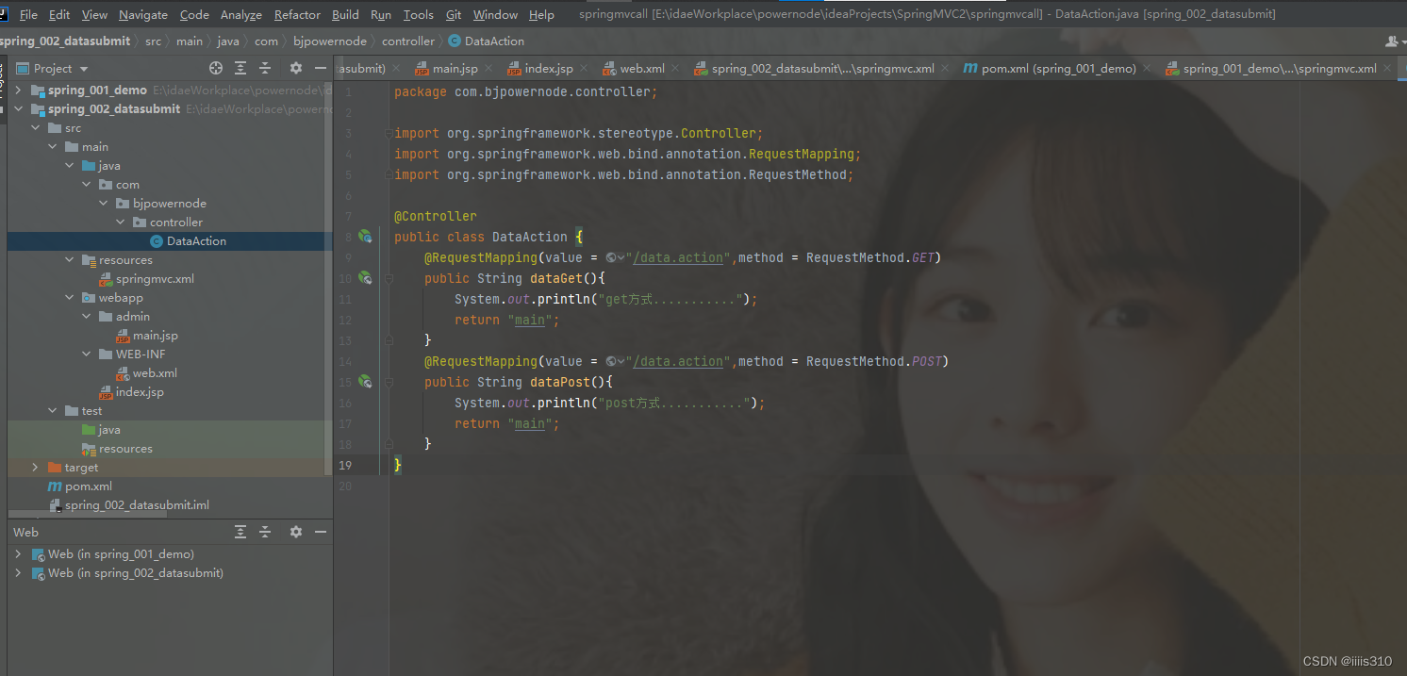Click Collapse All icon in Web panel

(265, 532)
